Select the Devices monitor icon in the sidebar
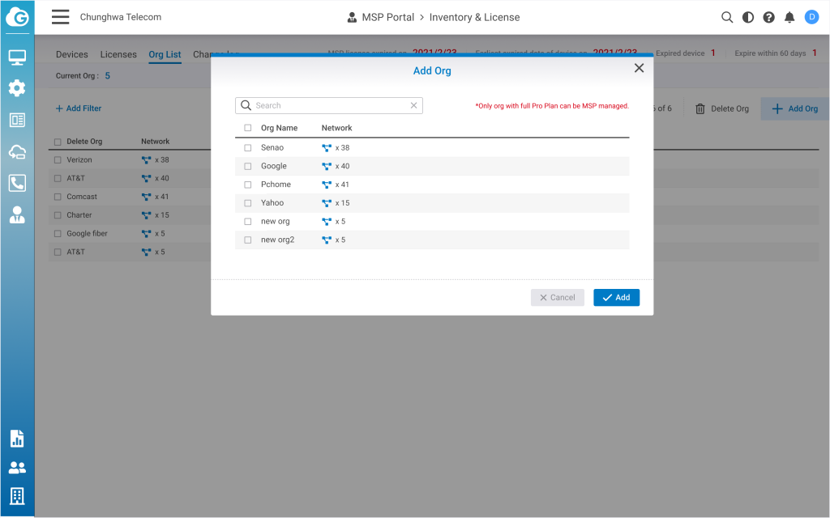Screen dimensions: 830x518 coord(17,57)
